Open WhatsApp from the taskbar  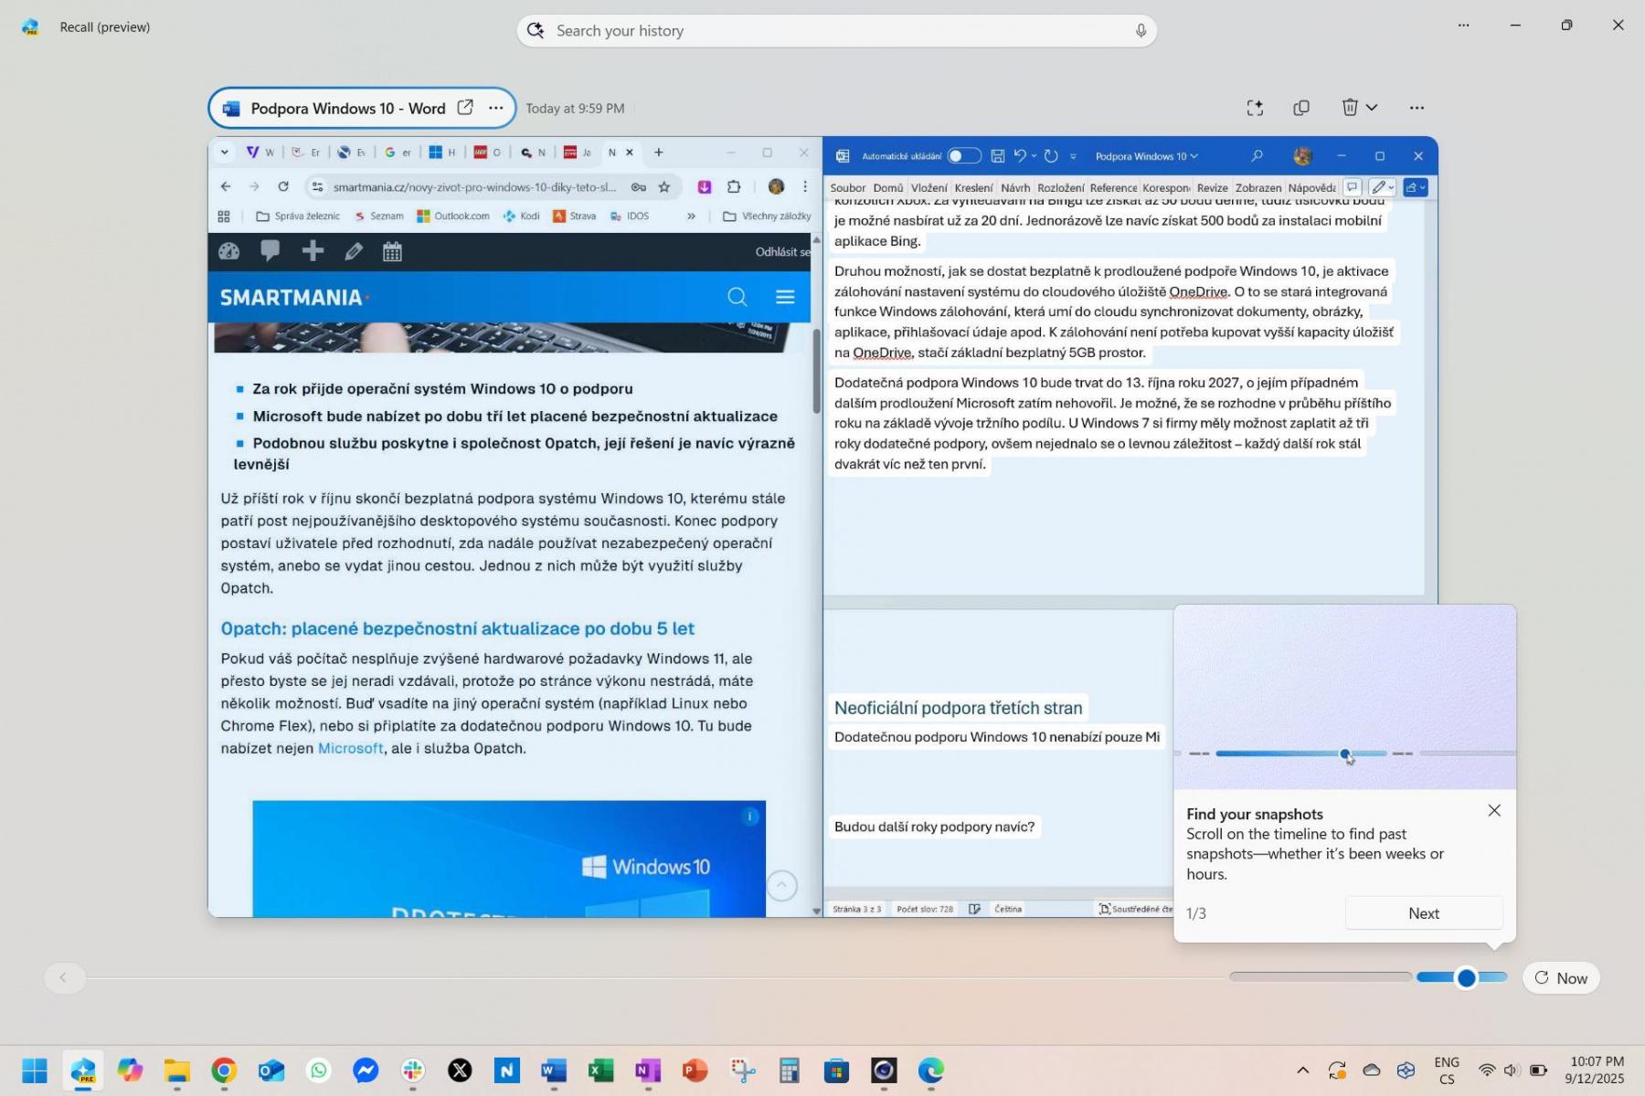click(319, 1070)
